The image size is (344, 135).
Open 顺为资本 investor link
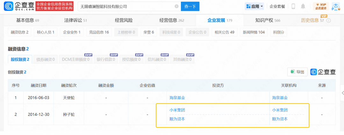(x=177, y=119)
